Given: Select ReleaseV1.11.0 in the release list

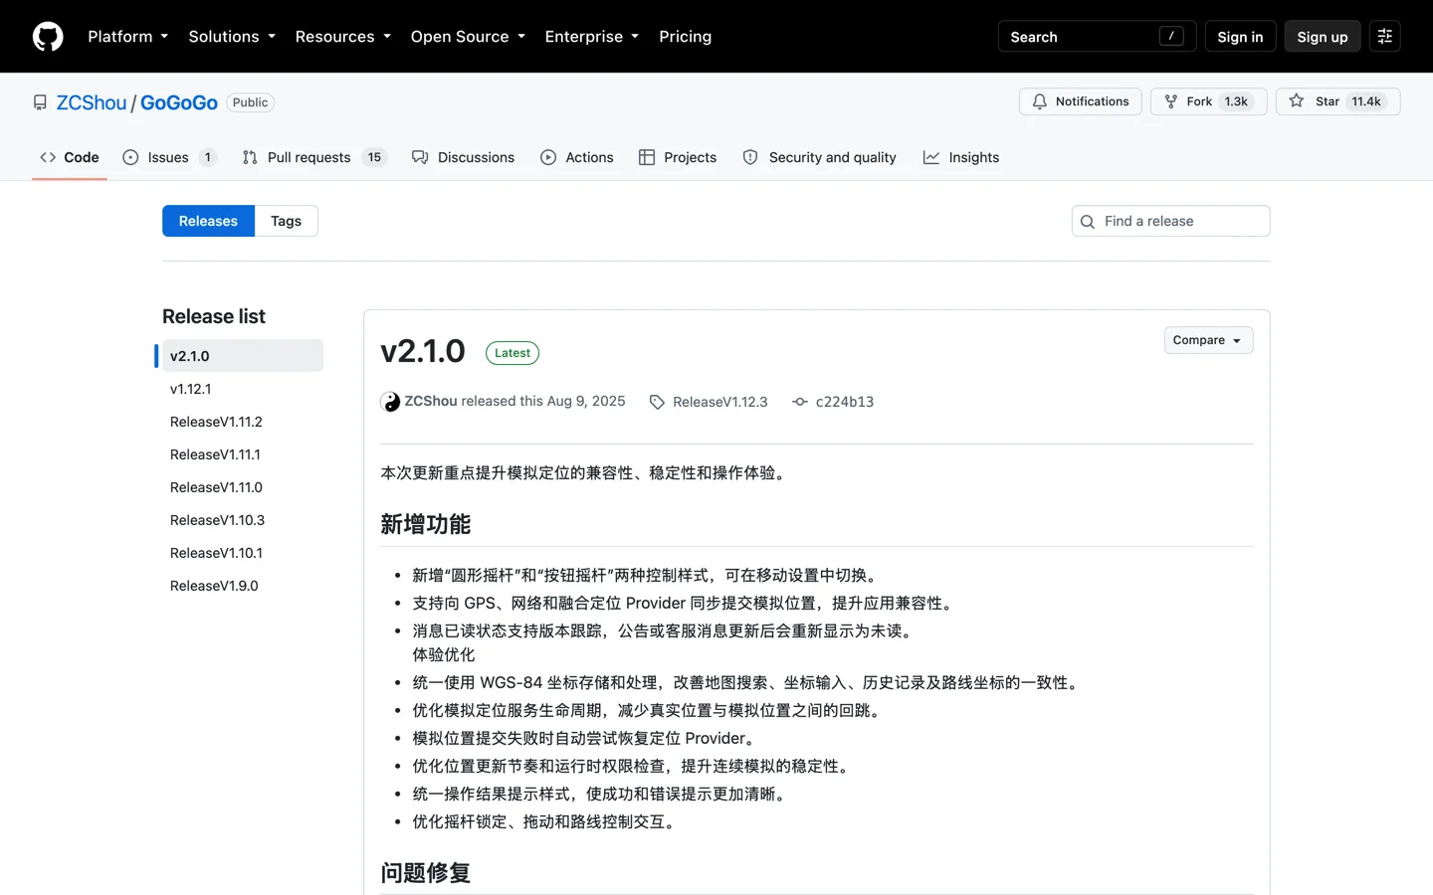Looking at the screenshot, I should [x=243, y=487].
